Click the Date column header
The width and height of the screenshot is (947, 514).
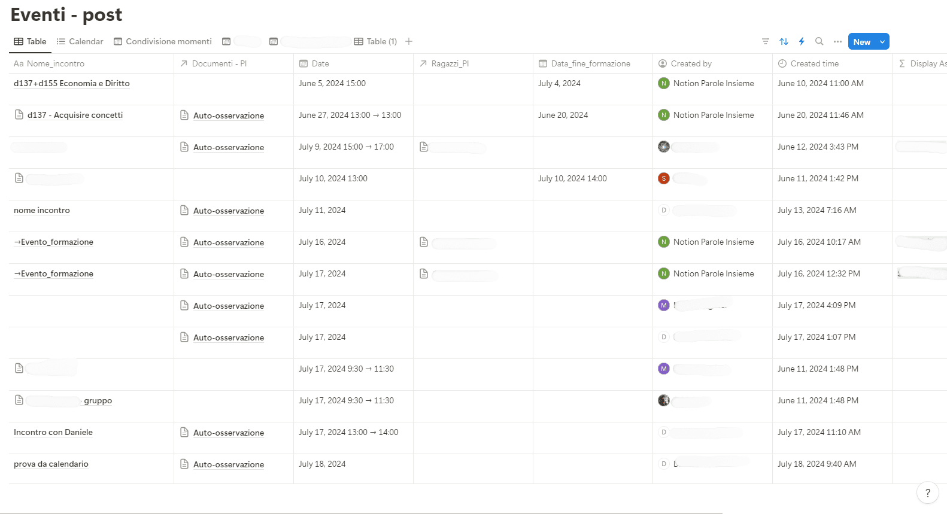tap(353, 63)
